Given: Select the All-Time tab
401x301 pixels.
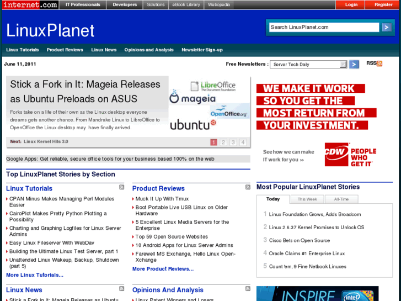Looking at the screenshot, I should tap(341, 199).
